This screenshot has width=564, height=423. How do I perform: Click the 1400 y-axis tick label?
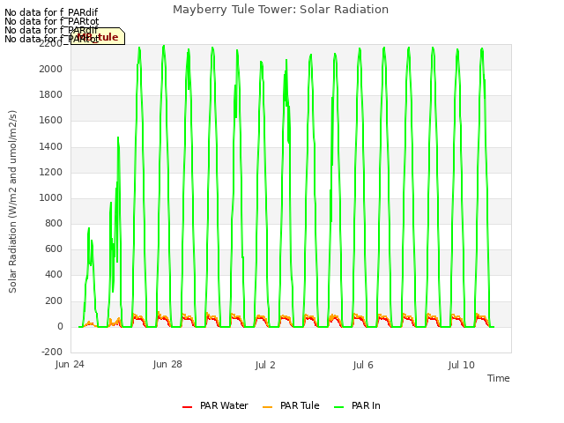click(51, 146)
